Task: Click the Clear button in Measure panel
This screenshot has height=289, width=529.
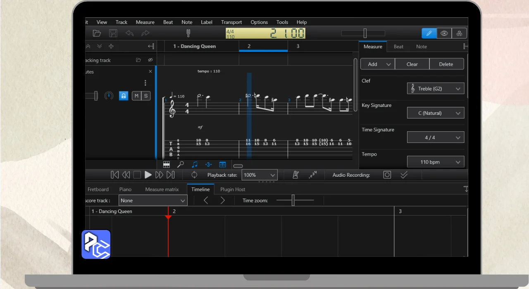Action: point(412,64)
